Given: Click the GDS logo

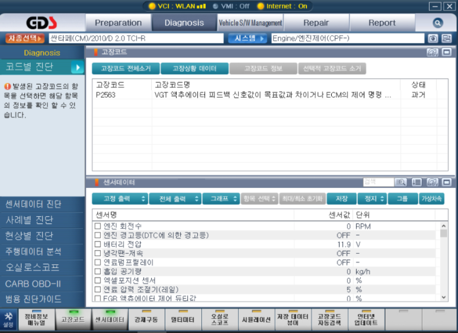Looking at the screenshot, I should [41, 23].
